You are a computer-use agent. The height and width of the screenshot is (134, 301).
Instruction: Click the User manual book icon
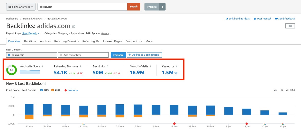(x=255, y=19)
